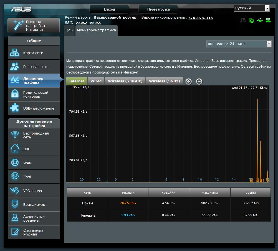Viewport: 278px width, 251px height.
Task: Click the VPN server arrows icon
Action: pyautogui.click(x=15, y=190)
